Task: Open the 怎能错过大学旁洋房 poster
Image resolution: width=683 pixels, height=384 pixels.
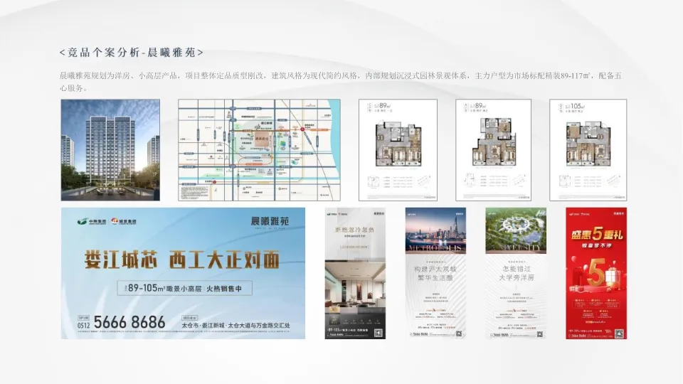Action: point(516,273)
